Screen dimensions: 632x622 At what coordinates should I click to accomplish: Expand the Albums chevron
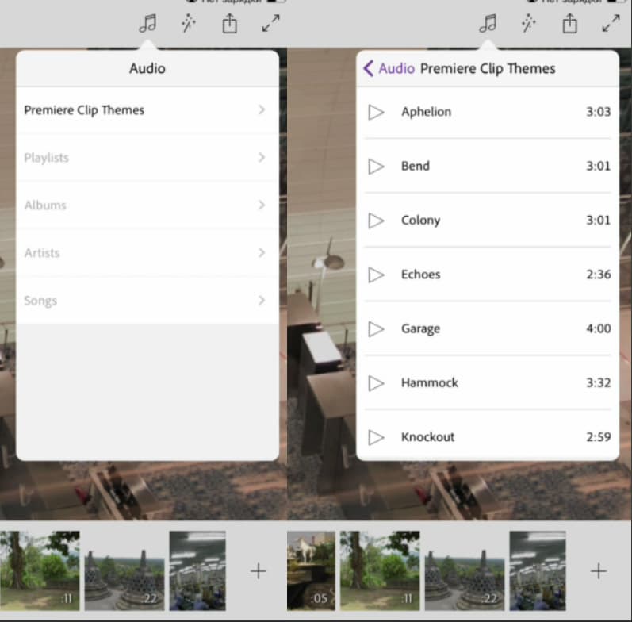point(262,205)
